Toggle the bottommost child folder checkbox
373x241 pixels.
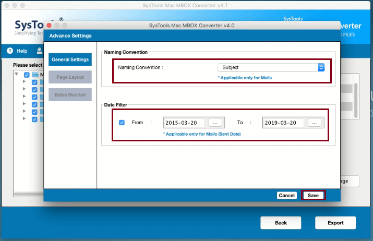pos(34,119)
